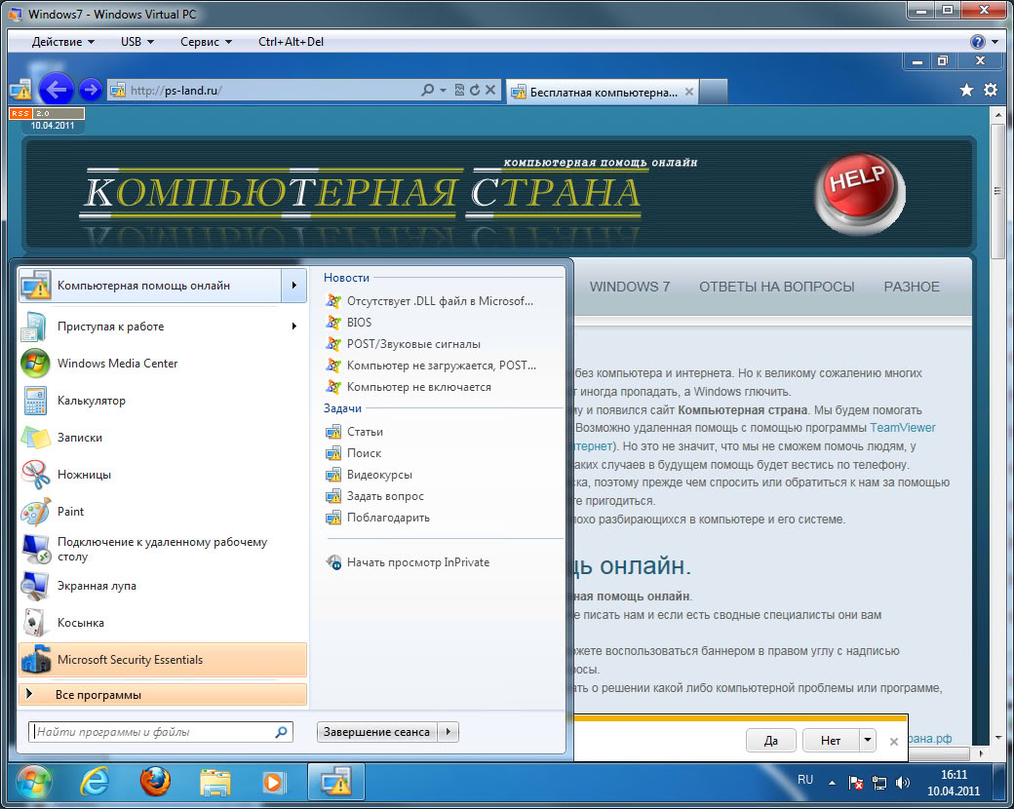Open WINDOWS 7 site navigation item
Image resolution: width=1014 pixels, height=809 pixels.
click(629, 287)
